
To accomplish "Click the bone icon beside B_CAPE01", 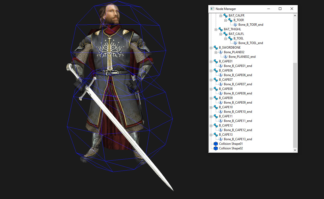I will 216,61.
